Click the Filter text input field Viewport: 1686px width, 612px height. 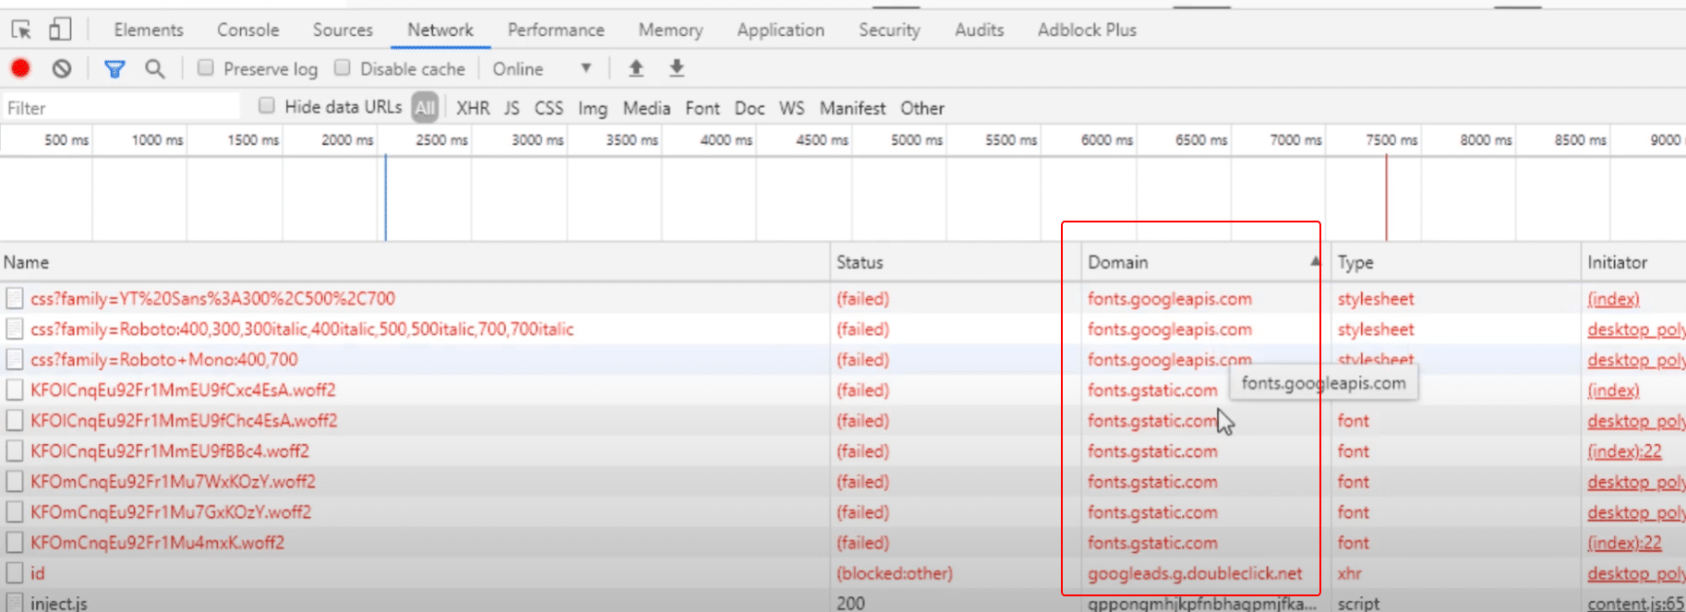(121, 108)
